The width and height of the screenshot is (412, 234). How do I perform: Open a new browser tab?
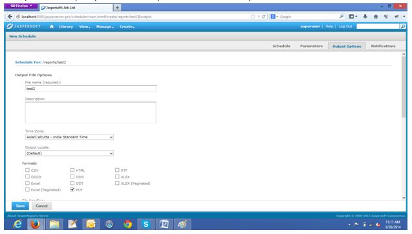click(117, 8)
